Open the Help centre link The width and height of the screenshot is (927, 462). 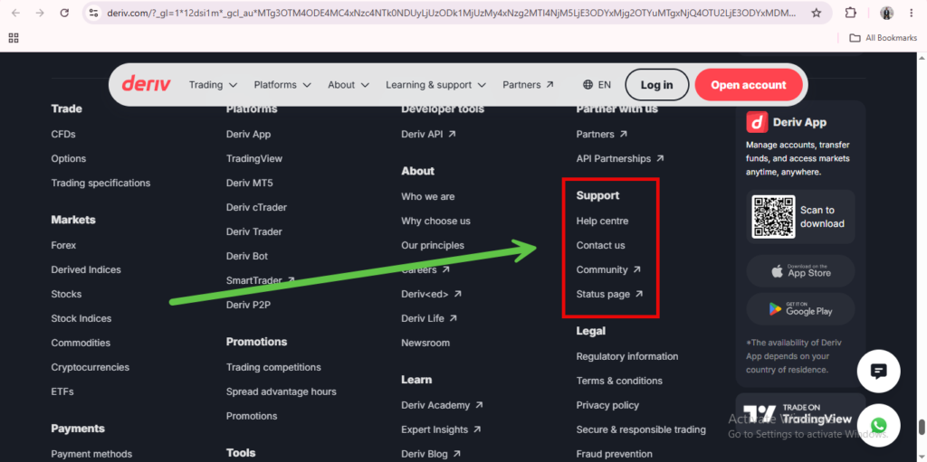point(602,221)
